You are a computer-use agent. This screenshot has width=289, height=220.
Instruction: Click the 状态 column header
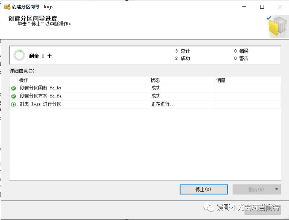click(x=155, y=80)
